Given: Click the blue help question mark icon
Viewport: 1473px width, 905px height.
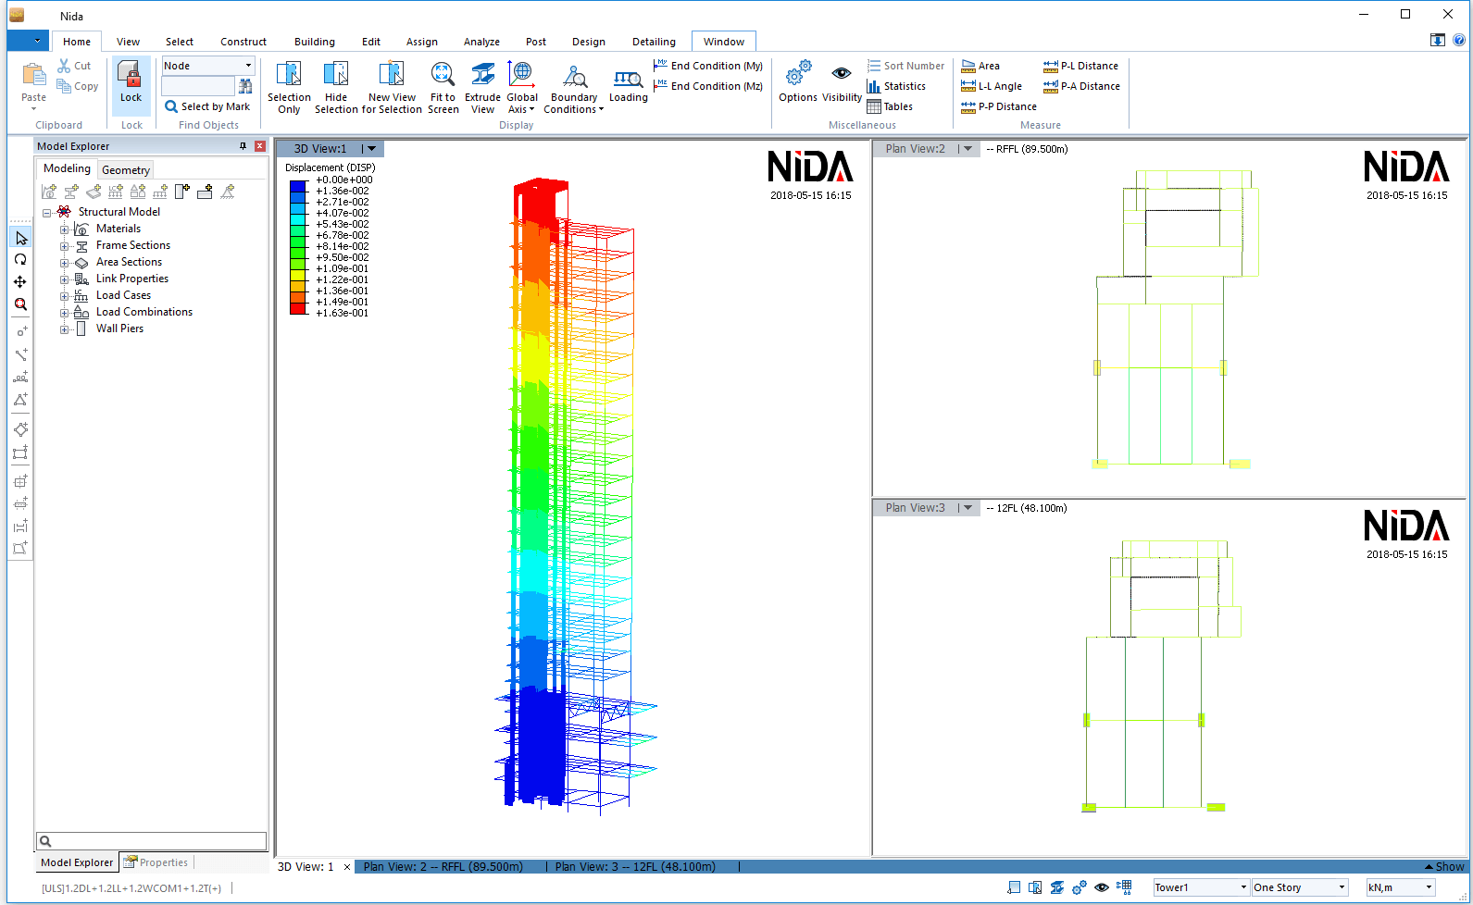Looking at the screenshot, I should click(x=1459, y=40).
